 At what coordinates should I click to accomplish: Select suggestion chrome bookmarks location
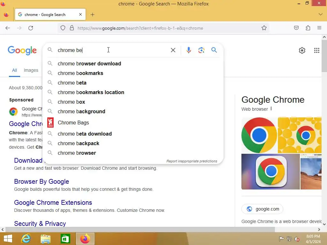click(x=133, y=92)
